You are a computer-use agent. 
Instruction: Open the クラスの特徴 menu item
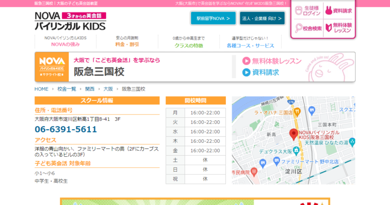pyautogui.click(x=189, y=45)
